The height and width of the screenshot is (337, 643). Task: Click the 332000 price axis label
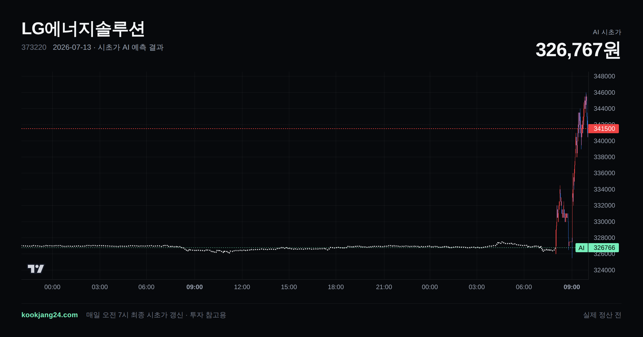coord(604,205)
